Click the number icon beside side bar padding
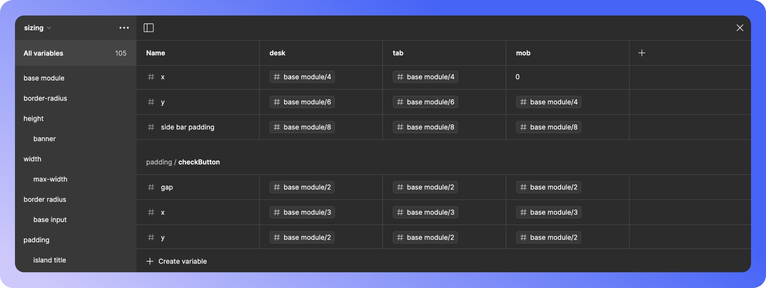766x288 pixels. tap(151, 127)
